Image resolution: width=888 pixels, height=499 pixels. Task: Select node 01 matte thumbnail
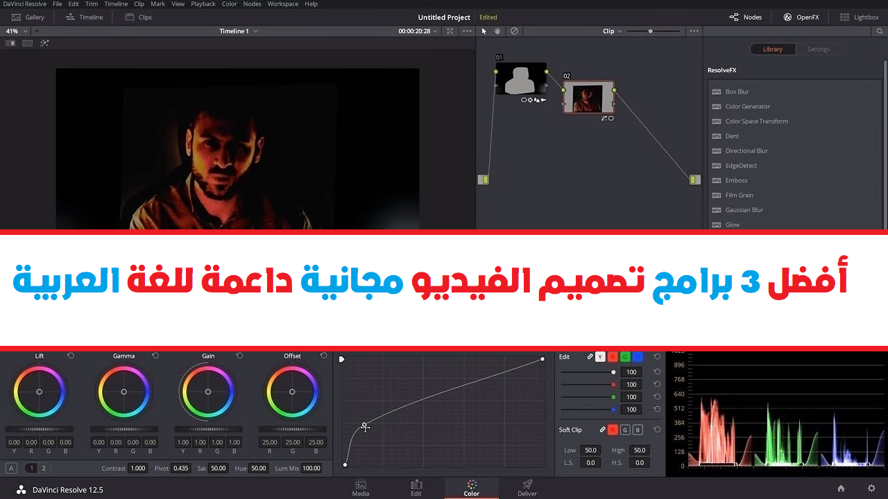(x=521, y=79)
